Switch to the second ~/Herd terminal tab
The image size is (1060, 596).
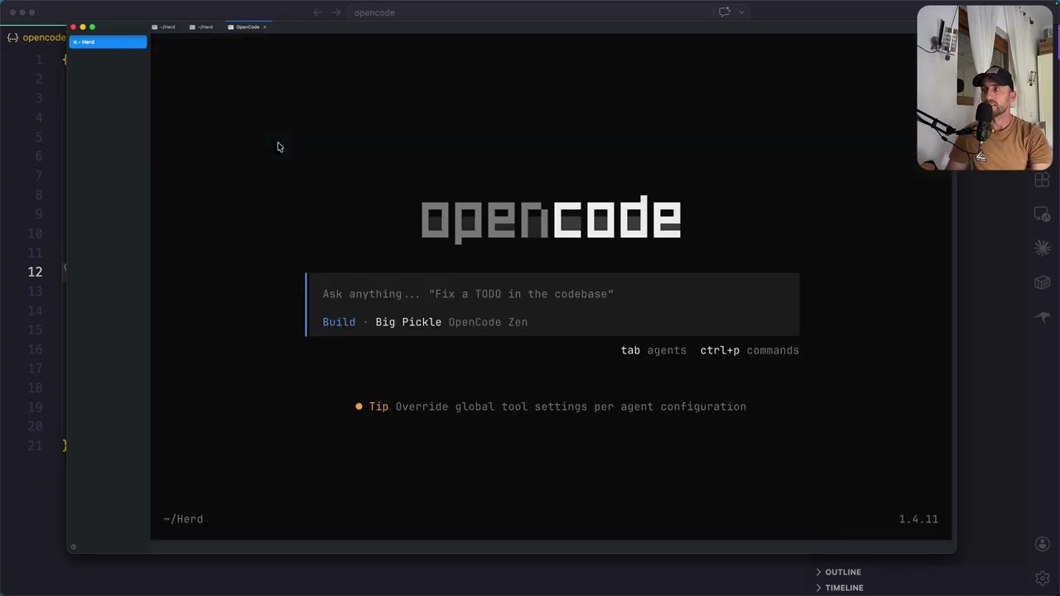click(205, 26)
